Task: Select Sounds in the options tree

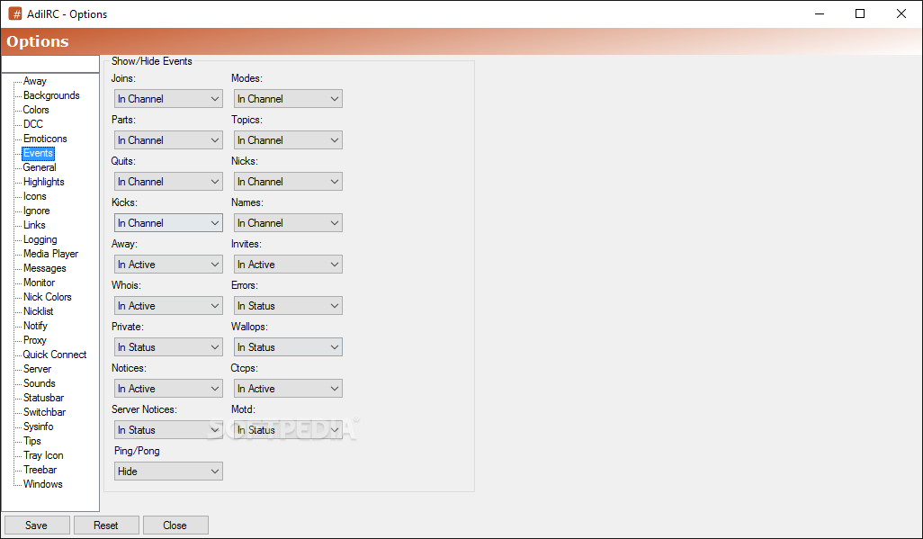Action: (40, 383)
